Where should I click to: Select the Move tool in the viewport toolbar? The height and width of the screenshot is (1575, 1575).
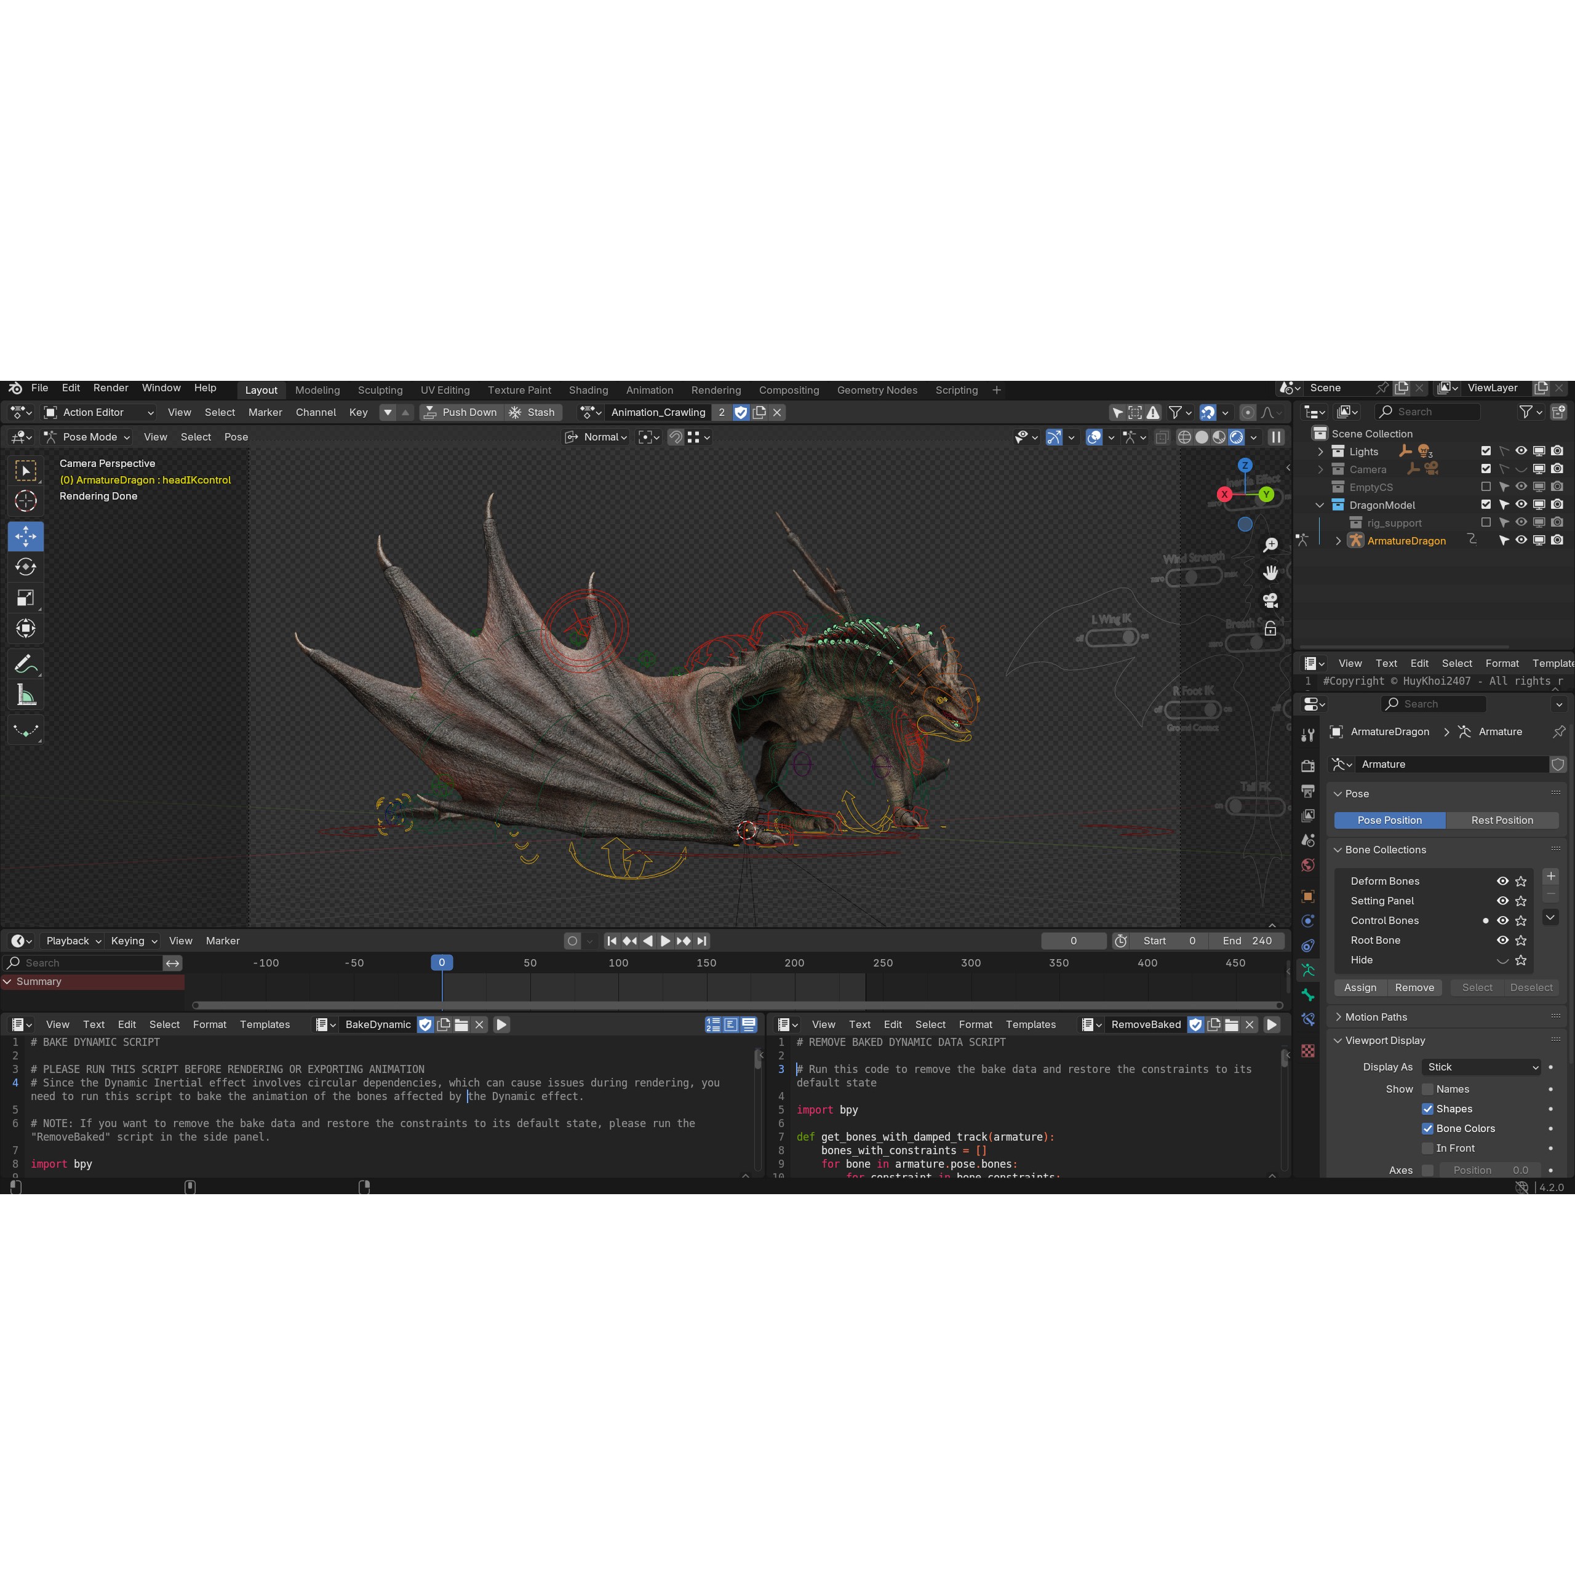[x=25, y=536]
